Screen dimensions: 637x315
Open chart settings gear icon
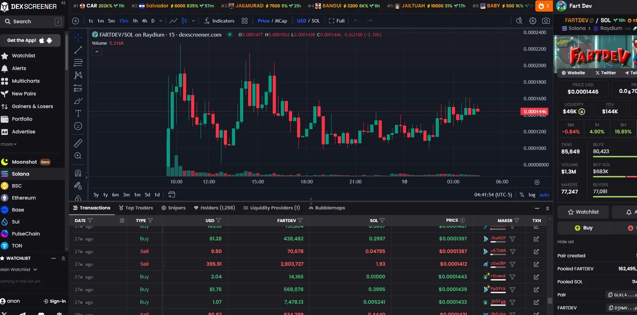point(533,21)
